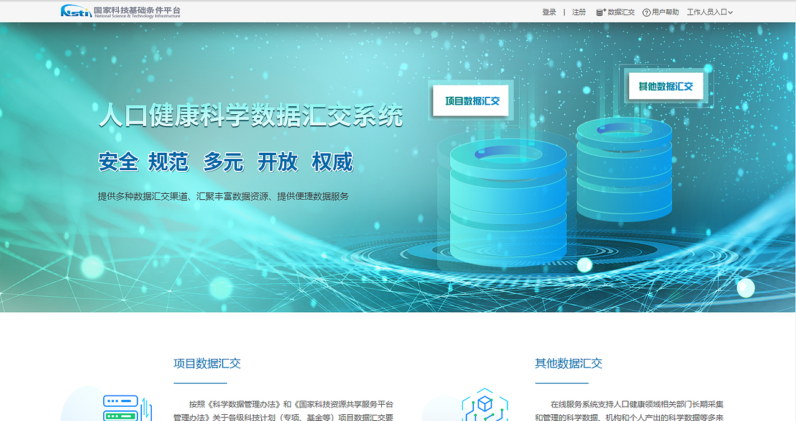Click the 其他数据汇交 section heading
This screenshot has height=421, width=796.
point(567,364)
